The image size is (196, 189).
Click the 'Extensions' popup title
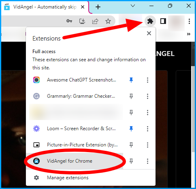47,39
